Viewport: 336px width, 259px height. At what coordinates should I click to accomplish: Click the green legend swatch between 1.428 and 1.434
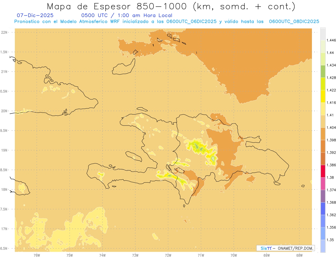click(323, 72)
